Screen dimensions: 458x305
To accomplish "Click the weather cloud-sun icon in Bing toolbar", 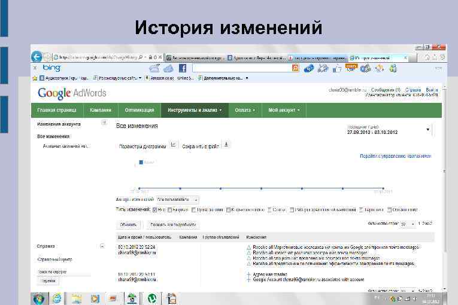I will (154, 68).
